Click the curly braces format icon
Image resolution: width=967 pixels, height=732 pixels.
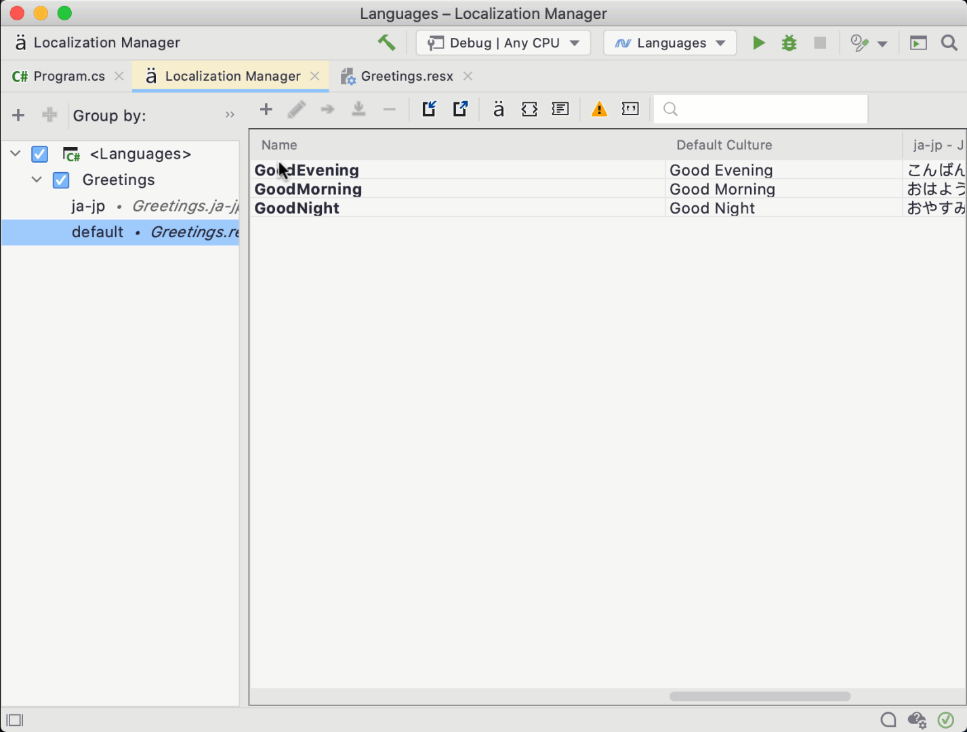pyautogui.click(x=529, y=108)
